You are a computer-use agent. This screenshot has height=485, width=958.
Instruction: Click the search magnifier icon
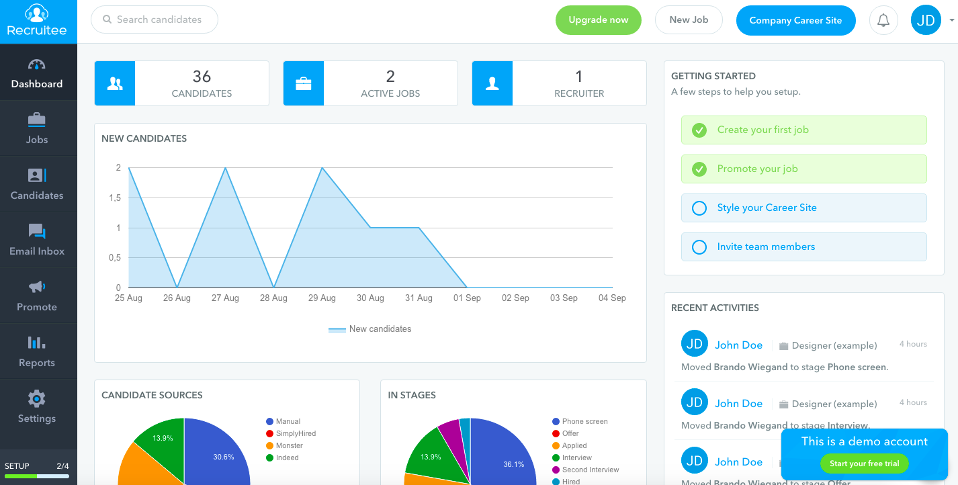[x=107, y=19]
